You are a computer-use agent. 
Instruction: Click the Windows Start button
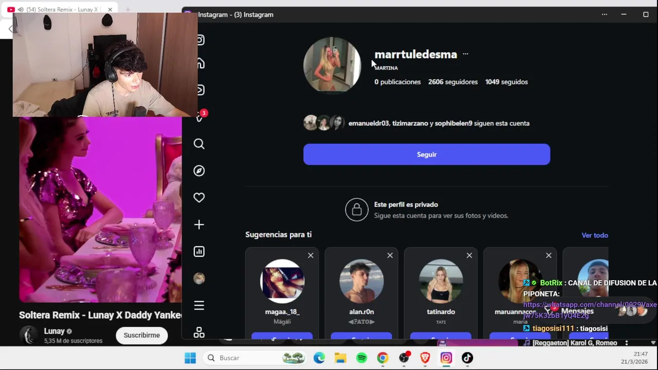[x=190, y=358]
